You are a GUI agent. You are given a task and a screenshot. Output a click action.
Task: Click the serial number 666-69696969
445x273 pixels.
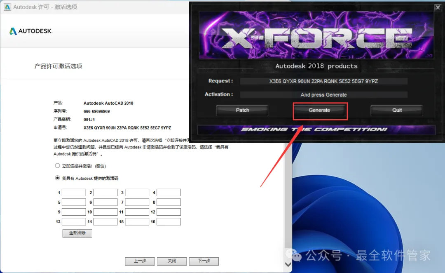96,111
